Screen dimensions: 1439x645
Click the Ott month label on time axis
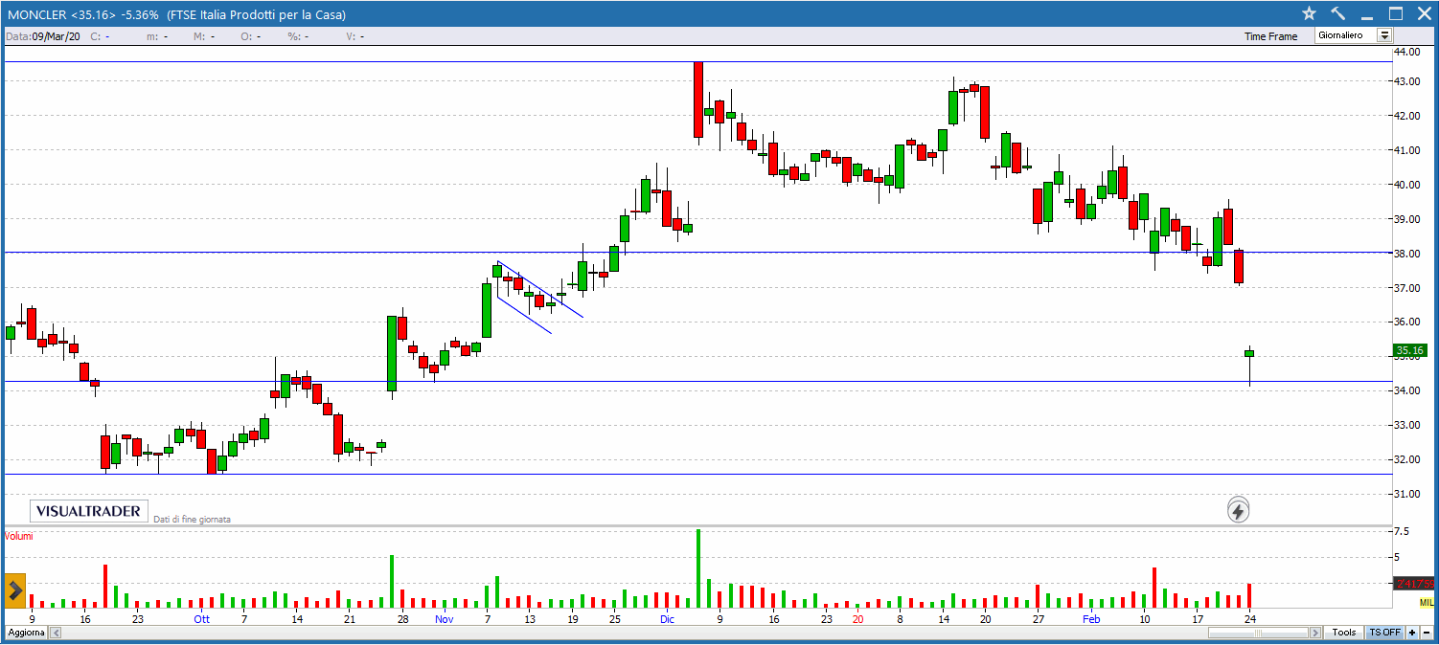[x=201, y=619]
